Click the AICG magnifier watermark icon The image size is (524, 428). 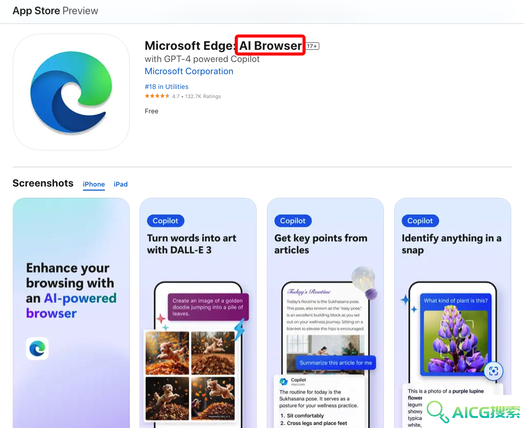pos(438,412)
